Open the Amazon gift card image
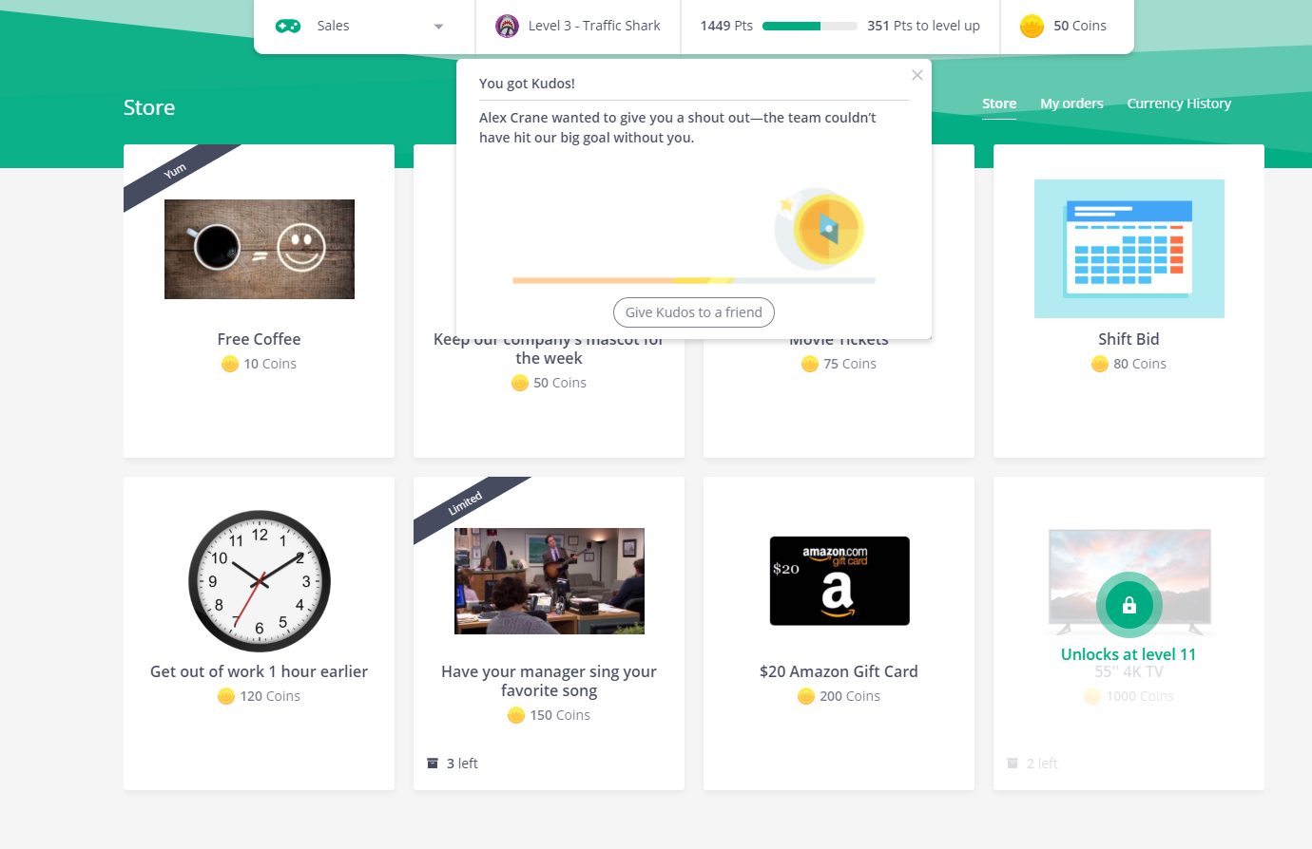Image resolution: width=1312 pixels, height=849 pixels. (839, 581)
